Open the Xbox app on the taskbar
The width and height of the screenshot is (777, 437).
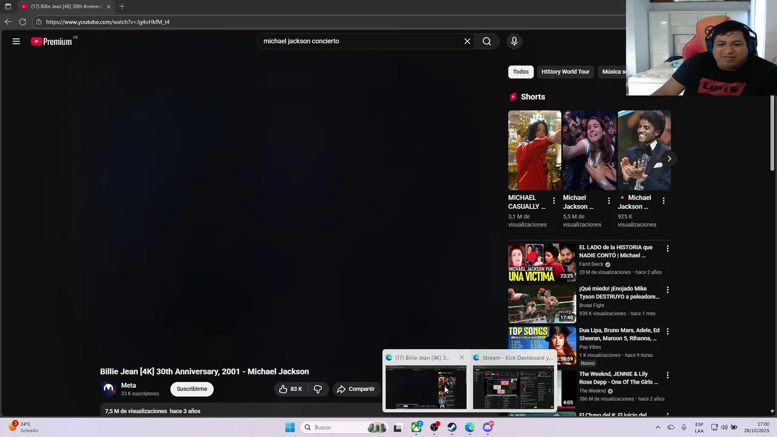416,427
